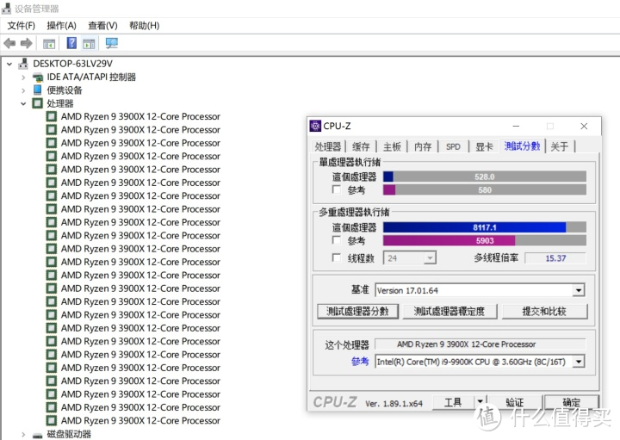This screenshot has height=440, width=620.
Task: Click the CPU-Z title bar app icon
Action: click(315, 126)
